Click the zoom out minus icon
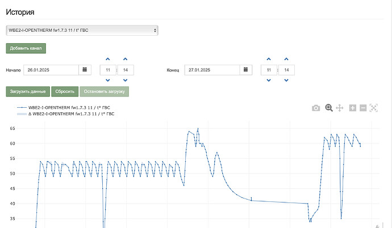 pyautogui.click(x=363, y=108)
